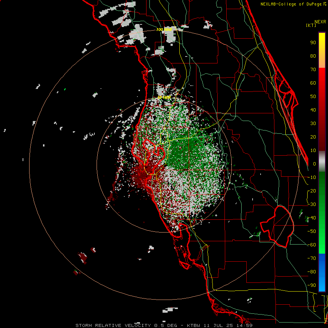Pick the blue segment of the color bar

[x=322, y=273]
